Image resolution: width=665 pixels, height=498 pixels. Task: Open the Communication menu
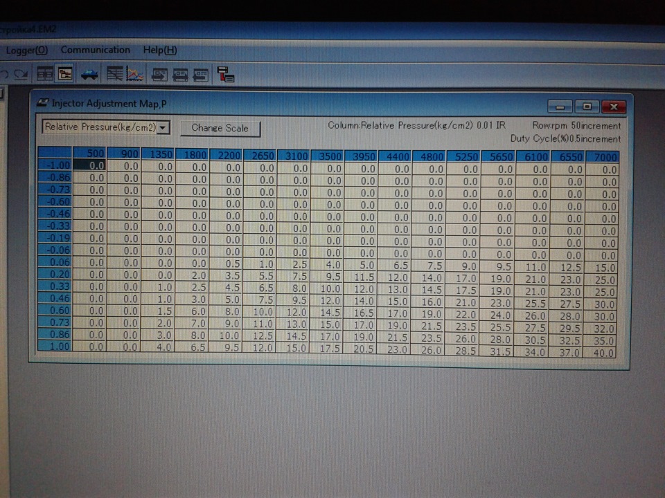[96, 50]
